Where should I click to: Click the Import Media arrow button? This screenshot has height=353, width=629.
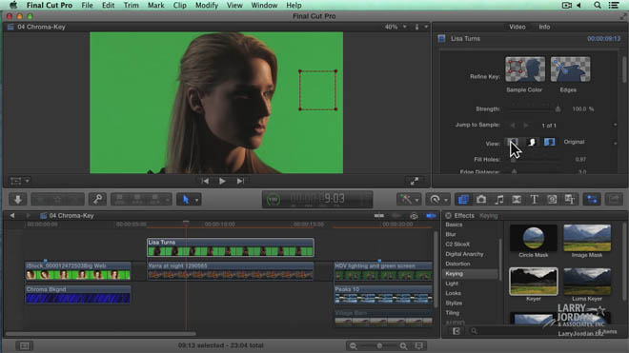tap(18, 199)
